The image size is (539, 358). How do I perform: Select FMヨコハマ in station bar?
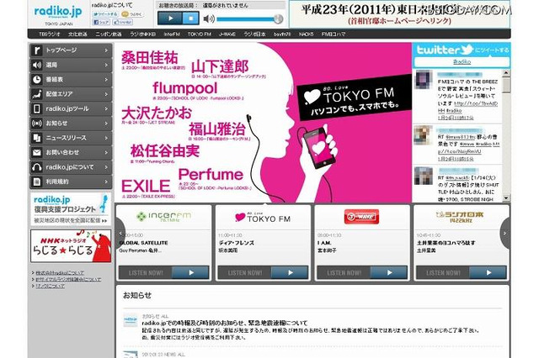334,34
